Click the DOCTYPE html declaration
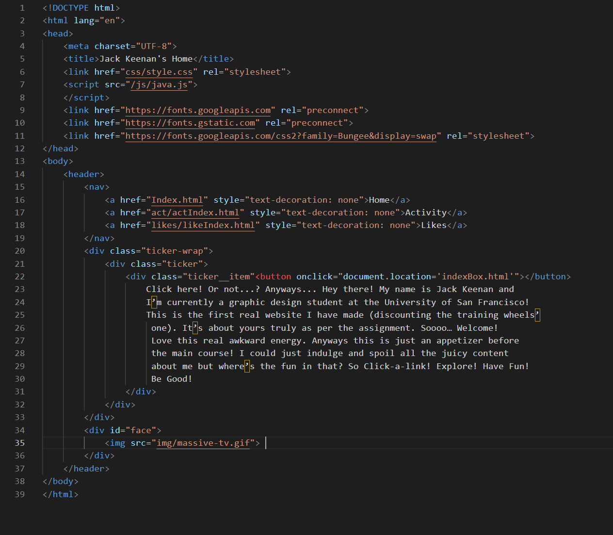Image resolution: width=613 pixels, height=535 pixels. (81, 8)
